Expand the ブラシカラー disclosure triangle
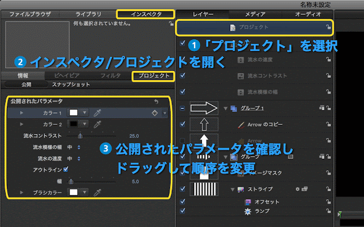The image size is (364, 227). [x=22, y=192]
